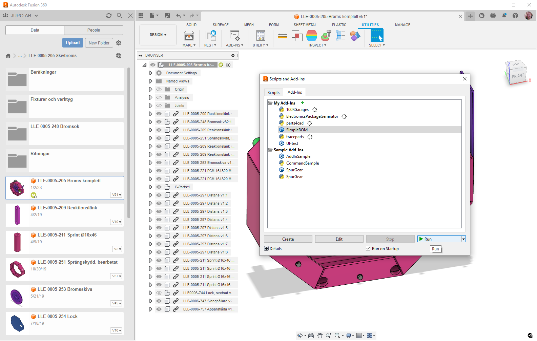Click the Create button in dialog

[288, 239]
